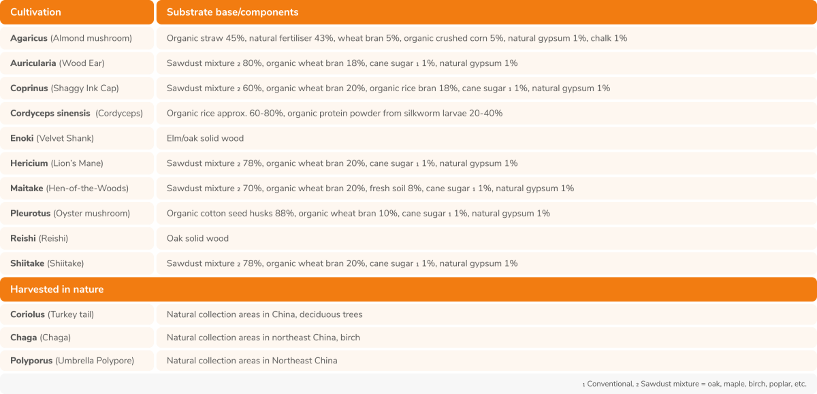Select the Hericium (Lion's Mane) cell
This screenshot has width=817, height=394.
pos(61,163)
